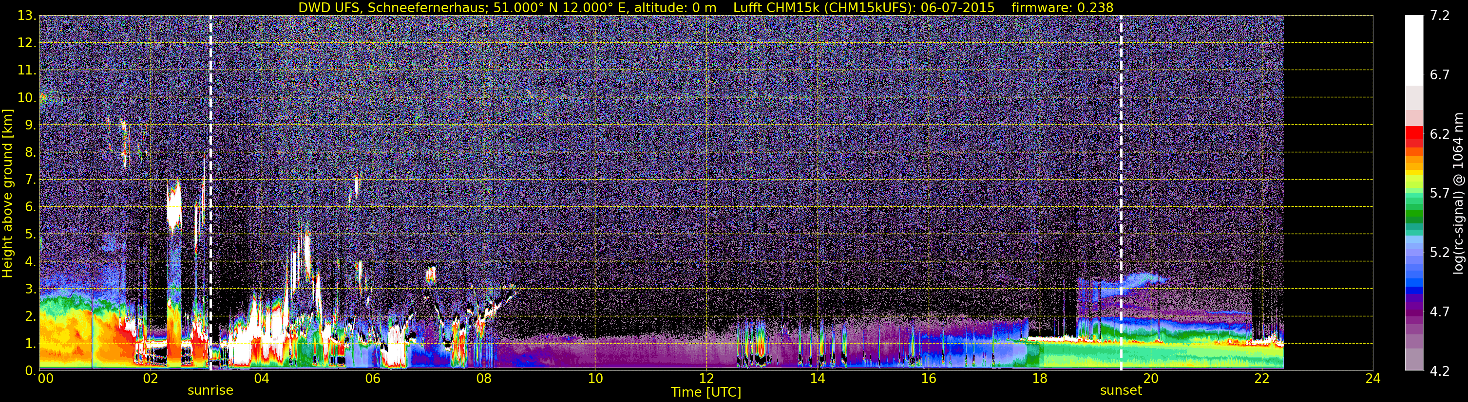Click the '14' time axis tick label
The height and width of the screenshot is (402, 1468).
817,379
